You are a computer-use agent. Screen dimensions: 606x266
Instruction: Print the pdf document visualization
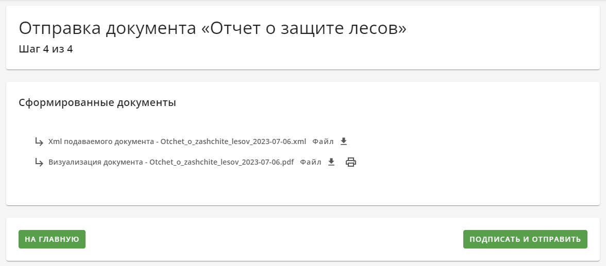pyautogui.click(x=350, y=162)
